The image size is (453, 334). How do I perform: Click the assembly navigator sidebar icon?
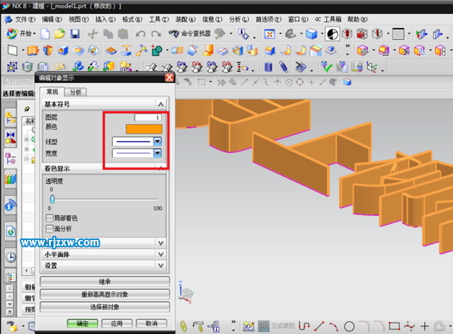pyautogui.click(x=10, y=119)
